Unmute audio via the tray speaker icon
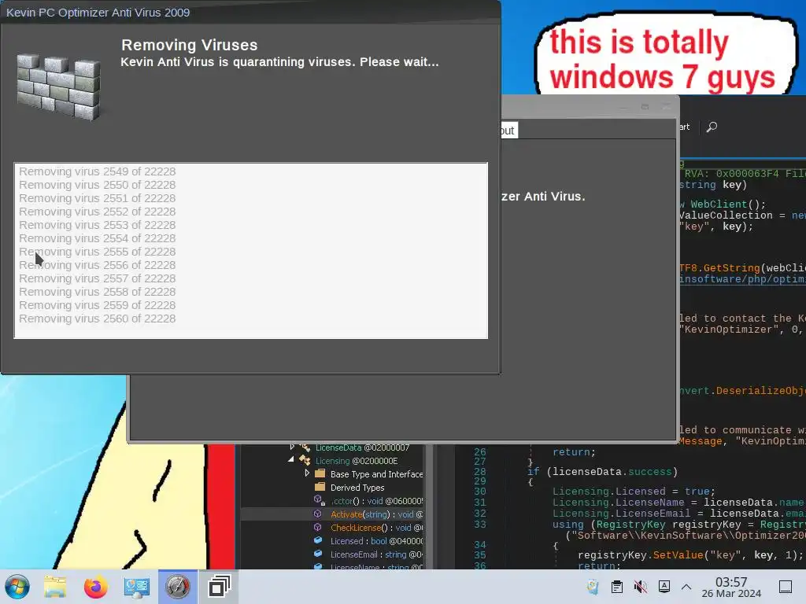806x604 pixels. pyautogui.click(x=641, y=587)
